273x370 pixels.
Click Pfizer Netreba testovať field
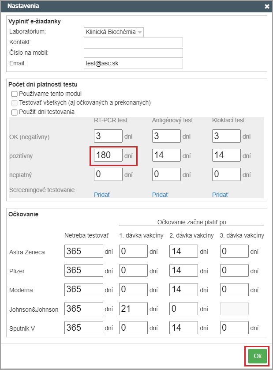pos(84,270)
